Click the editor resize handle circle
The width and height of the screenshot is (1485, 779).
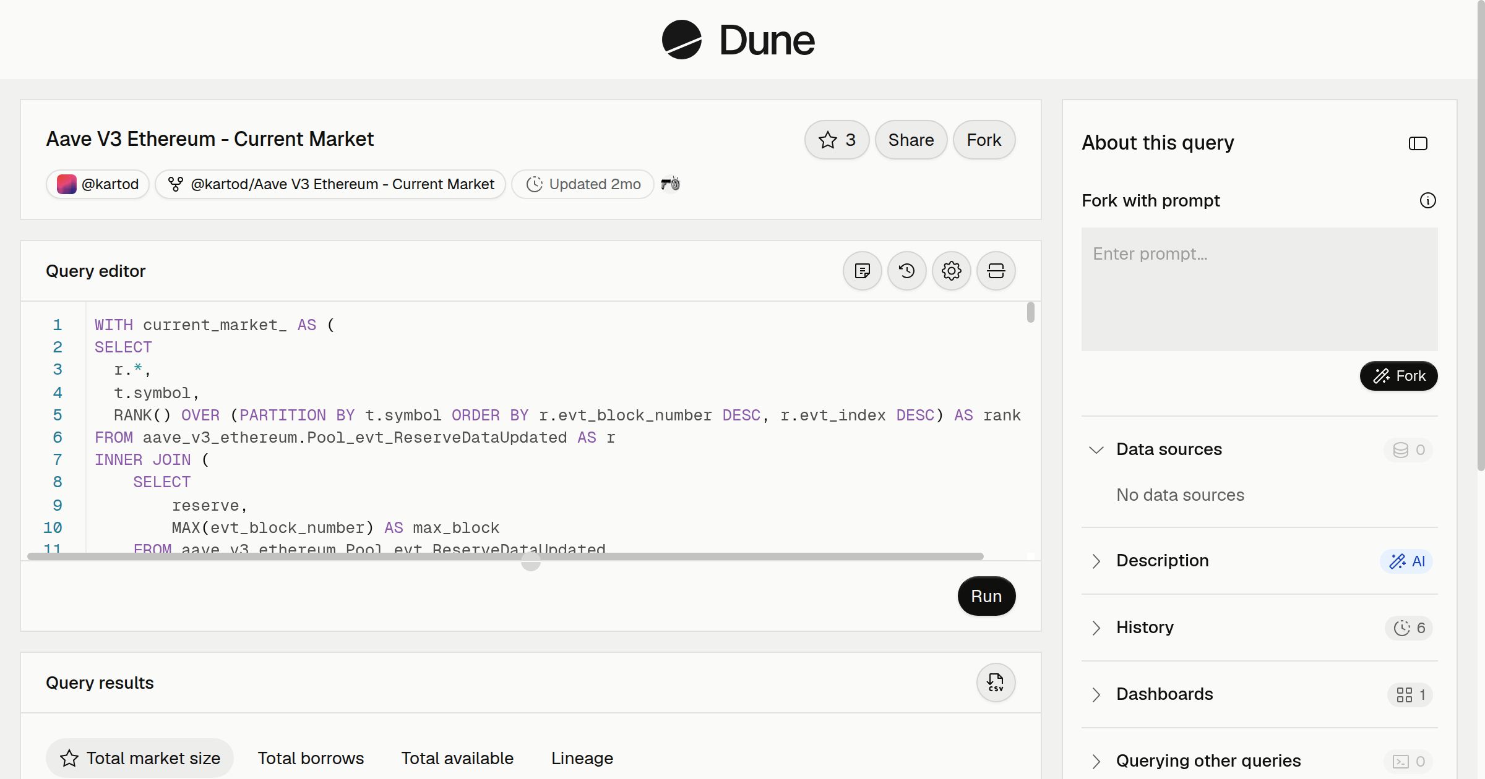(531, 561)
